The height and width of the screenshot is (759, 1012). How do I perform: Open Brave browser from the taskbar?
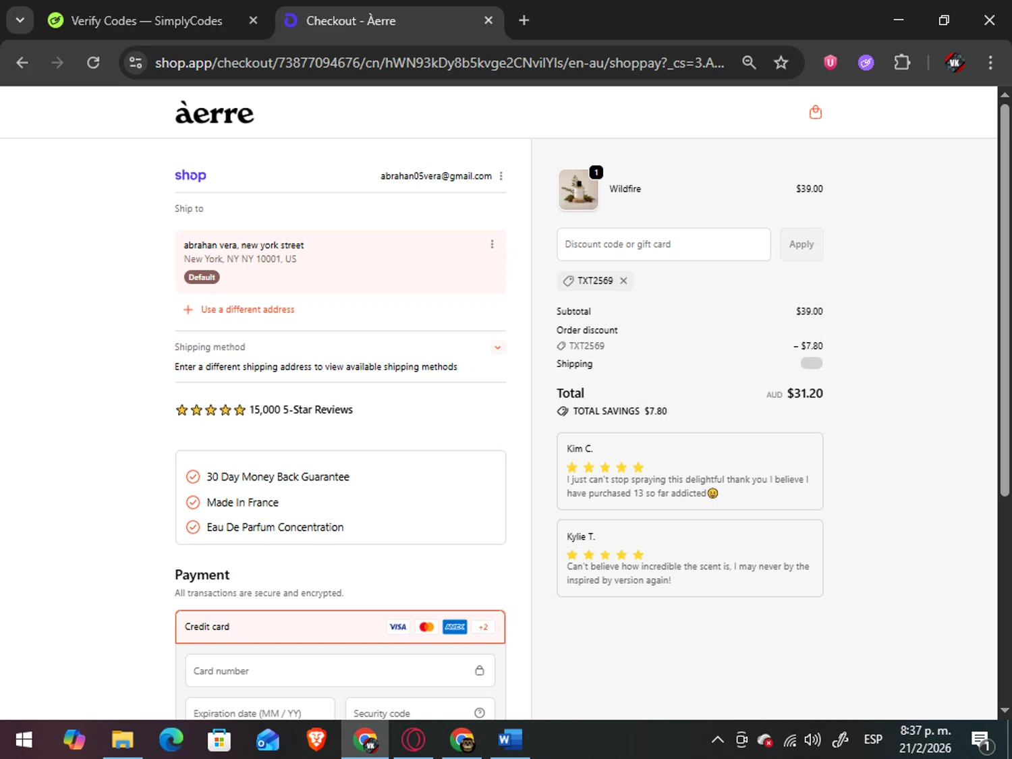pos(316,740)
